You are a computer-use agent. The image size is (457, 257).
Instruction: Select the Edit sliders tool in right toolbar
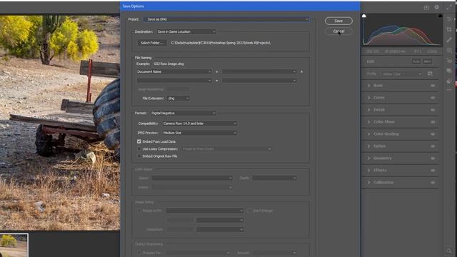[x=449, y=19]
